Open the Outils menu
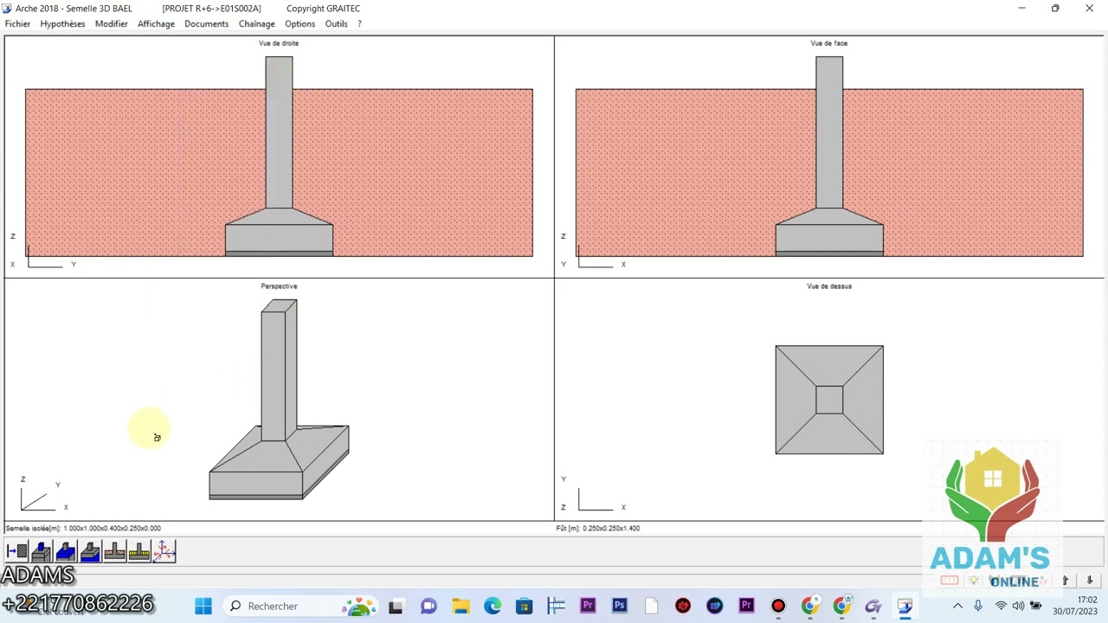 point(337,24)
